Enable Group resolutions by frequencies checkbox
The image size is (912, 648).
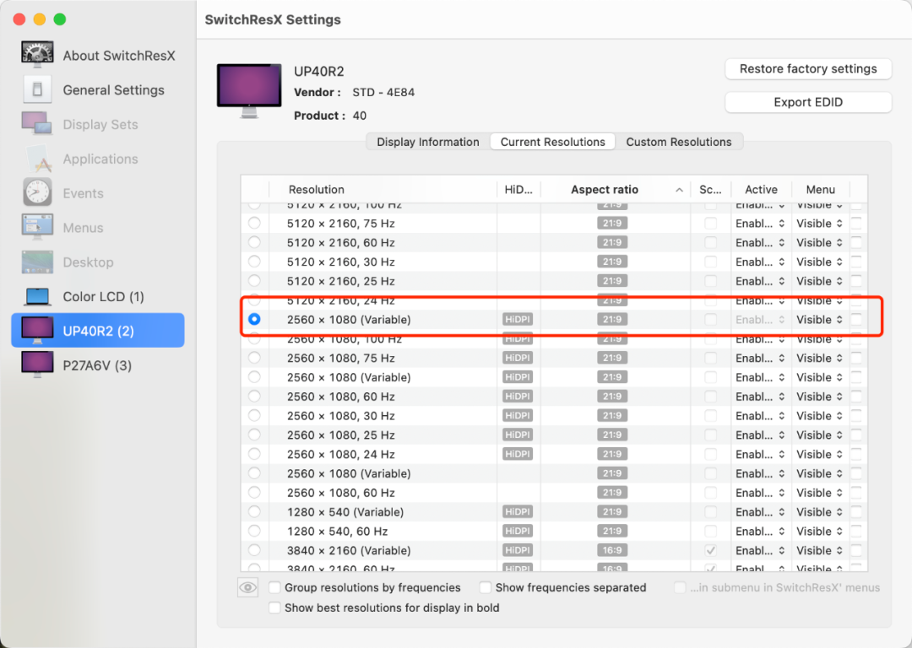point(274,587)
